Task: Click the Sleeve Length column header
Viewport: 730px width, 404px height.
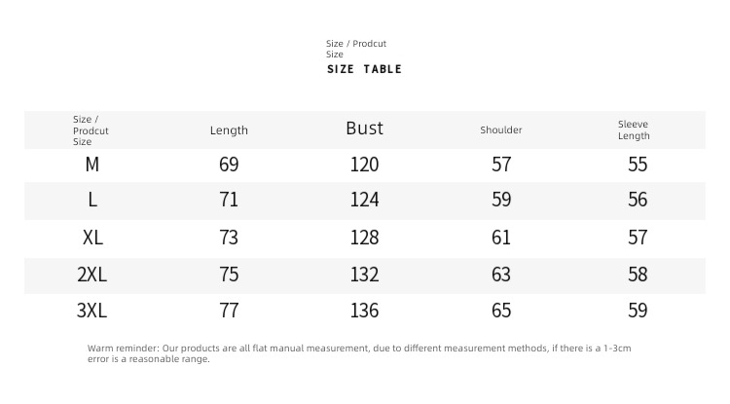Action: point(634,129)
